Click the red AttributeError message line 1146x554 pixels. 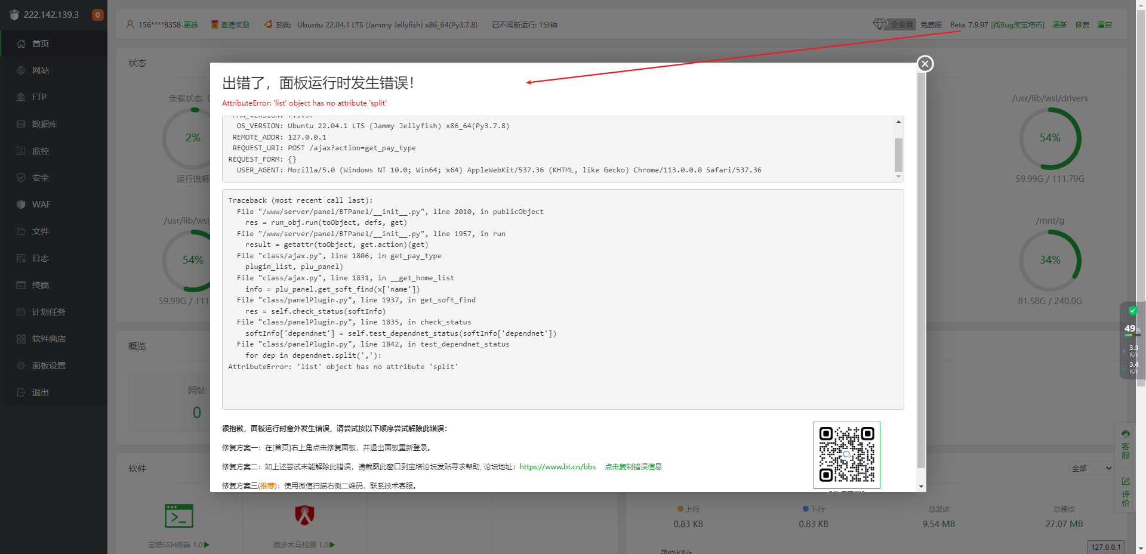click(304, 103)
